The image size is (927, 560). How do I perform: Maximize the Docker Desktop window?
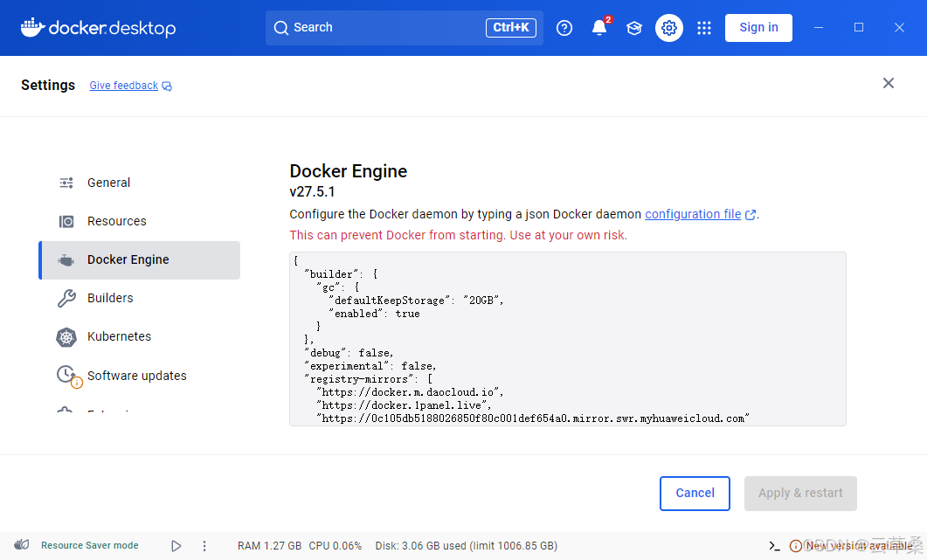point(859,28)
